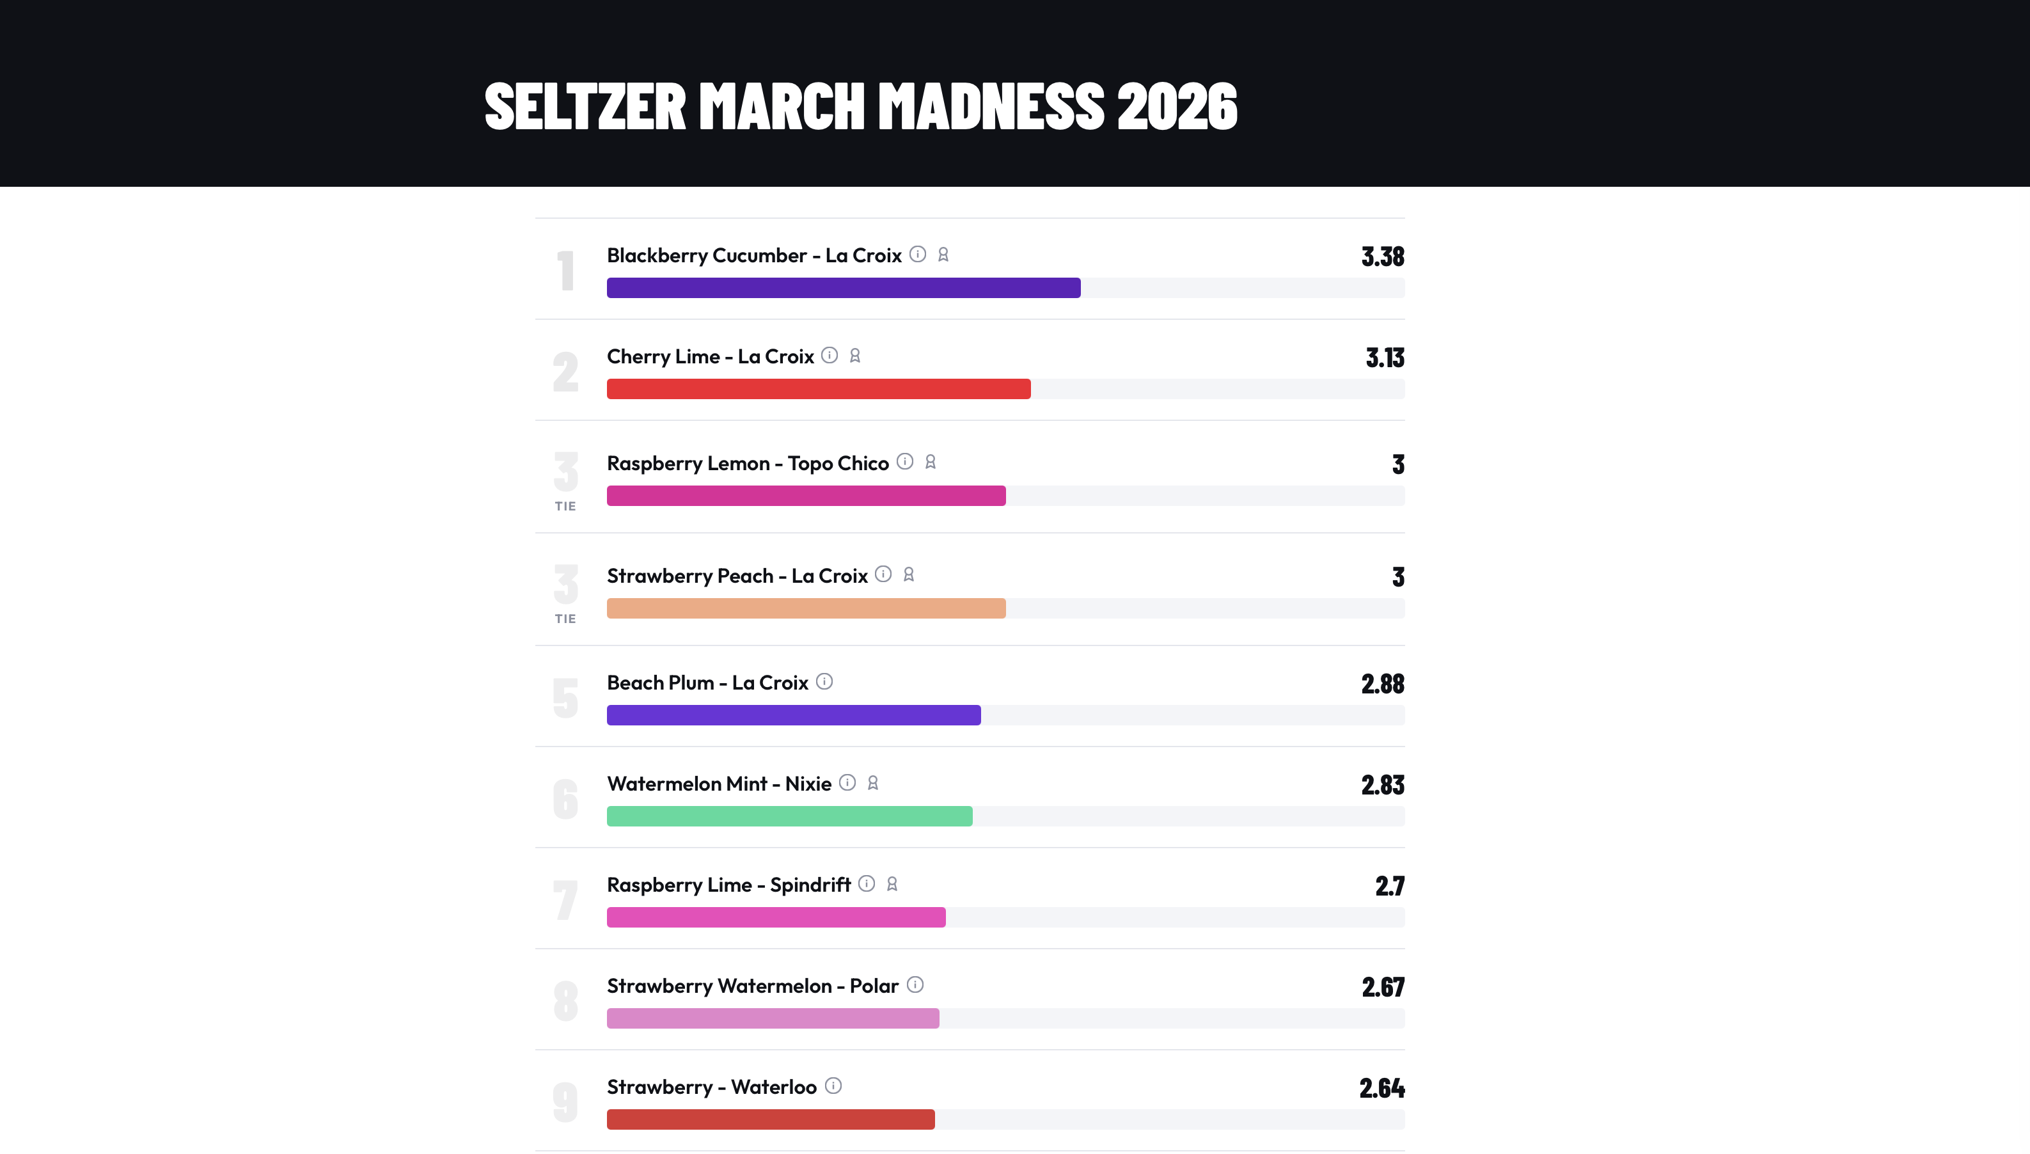
Task: Open info icon for Cherry Lime
Action: [x=830, y=355]
